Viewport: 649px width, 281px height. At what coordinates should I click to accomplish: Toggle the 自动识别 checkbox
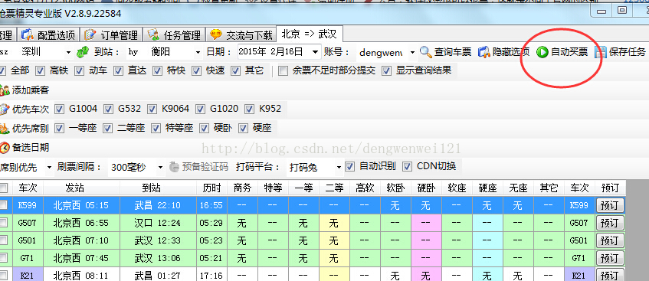point(349,167)
